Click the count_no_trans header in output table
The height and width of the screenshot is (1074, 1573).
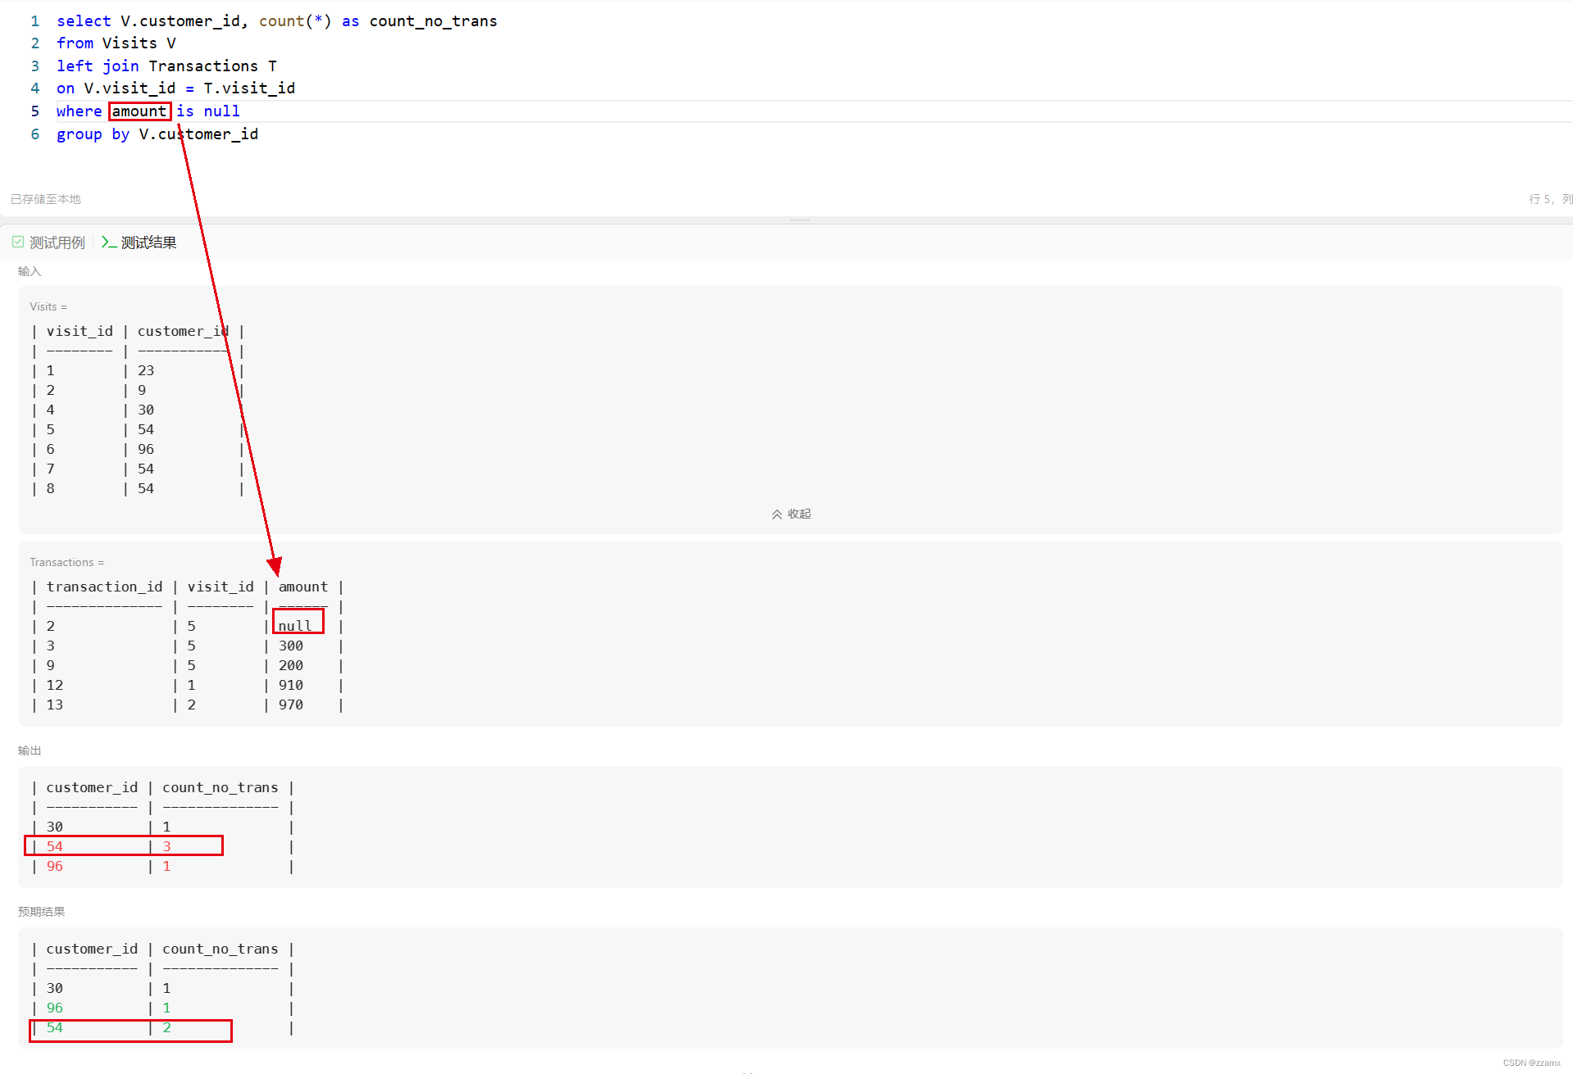tap(220, 787)
